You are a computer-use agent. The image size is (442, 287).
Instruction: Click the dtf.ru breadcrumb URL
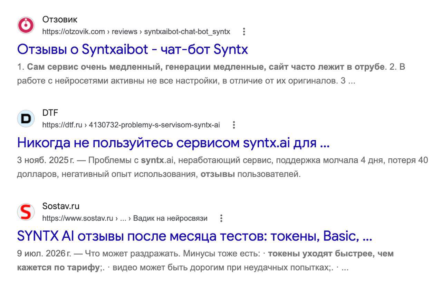click(131, 125)
